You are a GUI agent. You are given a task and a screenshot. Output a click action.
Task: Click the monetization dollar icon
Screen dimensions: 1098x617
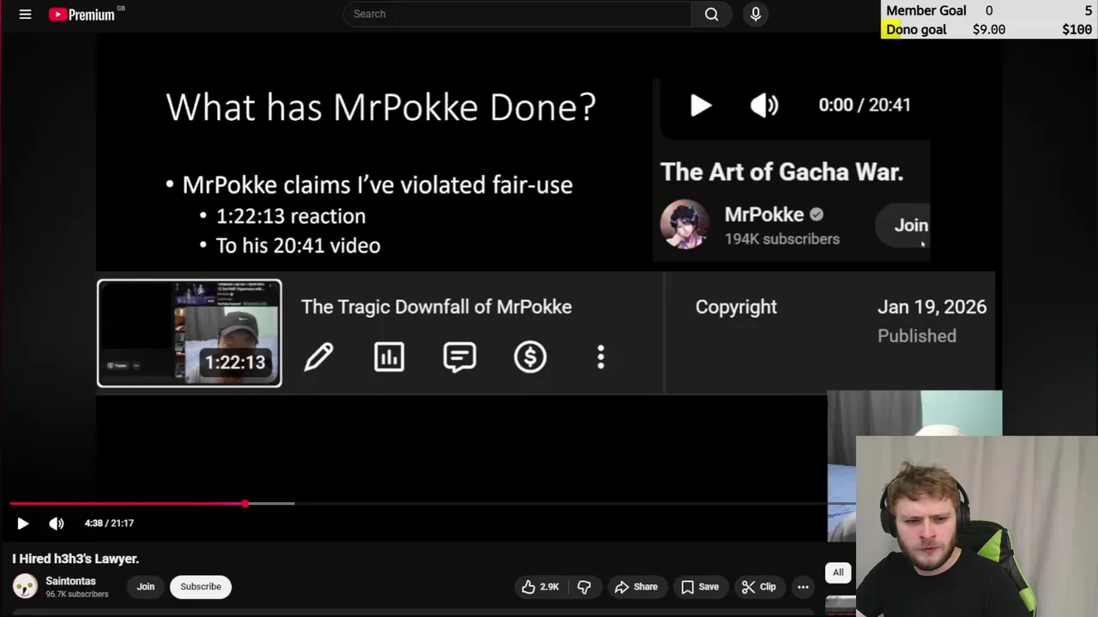[x=530, y=357]
